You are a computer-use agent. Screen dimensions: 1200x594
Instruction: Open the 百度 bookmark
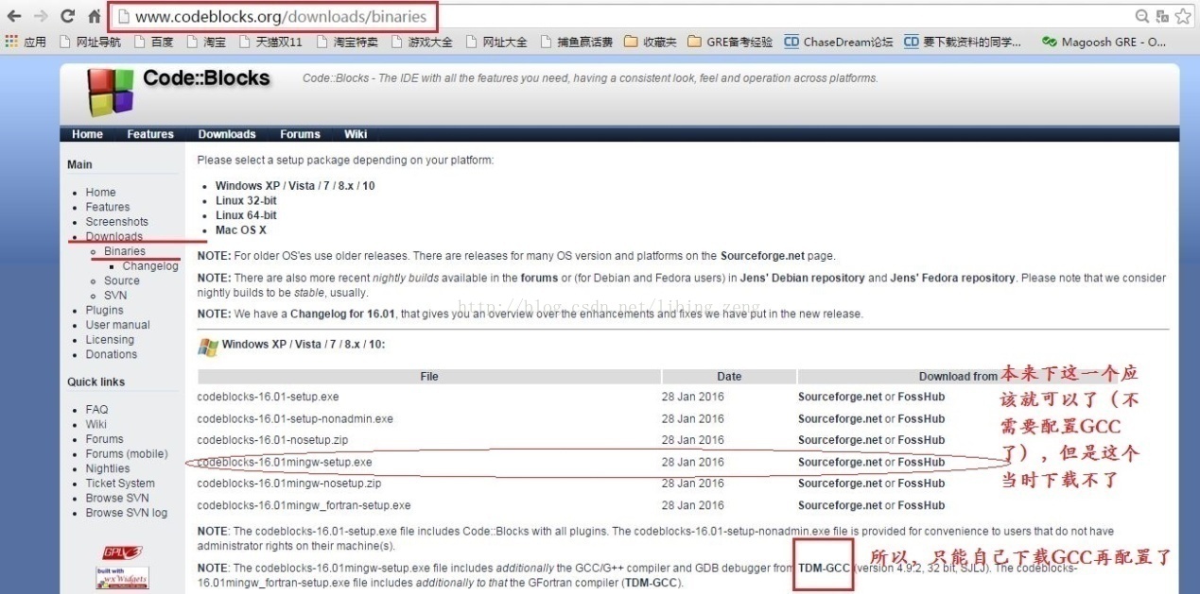click(x=154, y=42)
